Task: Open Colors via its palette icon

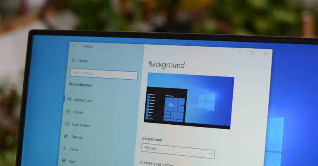Action: tap(68, 111)
